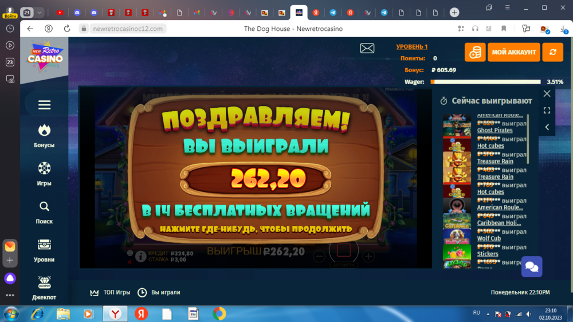Click the volume icon in tray
The image size is (573, 322).
(x=528, y=314)
